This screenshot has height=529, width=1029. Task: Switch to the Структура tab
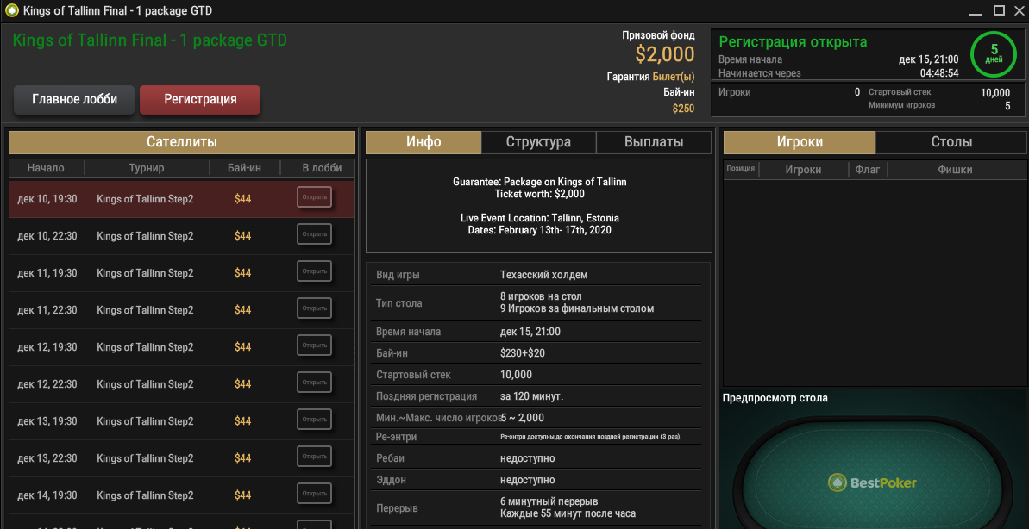pyautogui.click(x=538, y=142)
